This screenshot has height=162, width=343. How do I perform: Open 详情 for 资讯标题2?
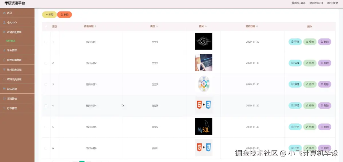(295, 63)
